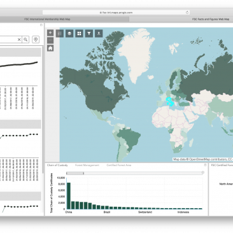Open the filter widget
The height and width of the screenshot is (233, 233).
click(89, 33)
